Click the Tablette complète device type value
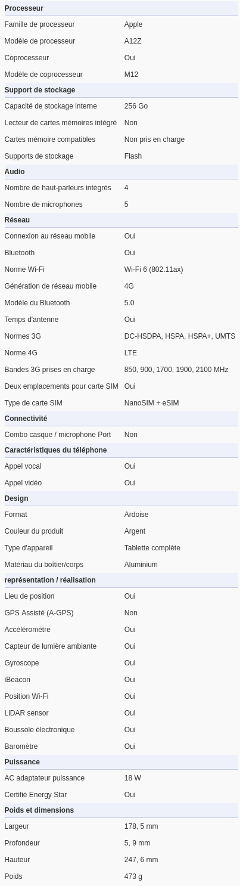Image resolution: width=240 pixels, height=886 pixels. pos(152,548)
